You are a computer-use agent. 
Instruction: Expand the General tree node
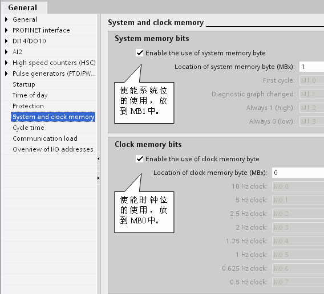pos(6,19)
